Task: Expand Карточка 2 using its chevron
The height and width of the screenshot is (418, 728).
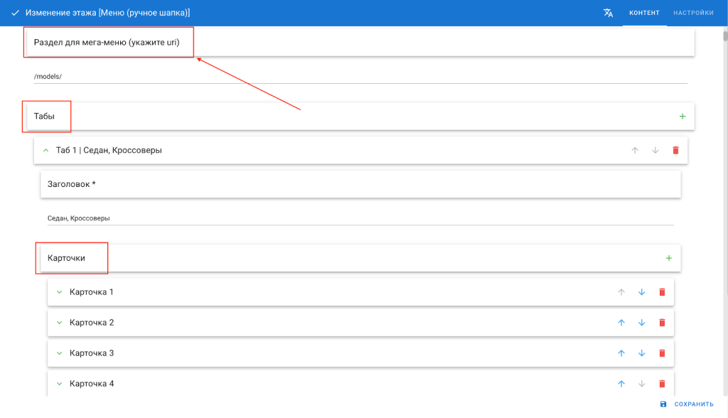Action: click(60, 323)
